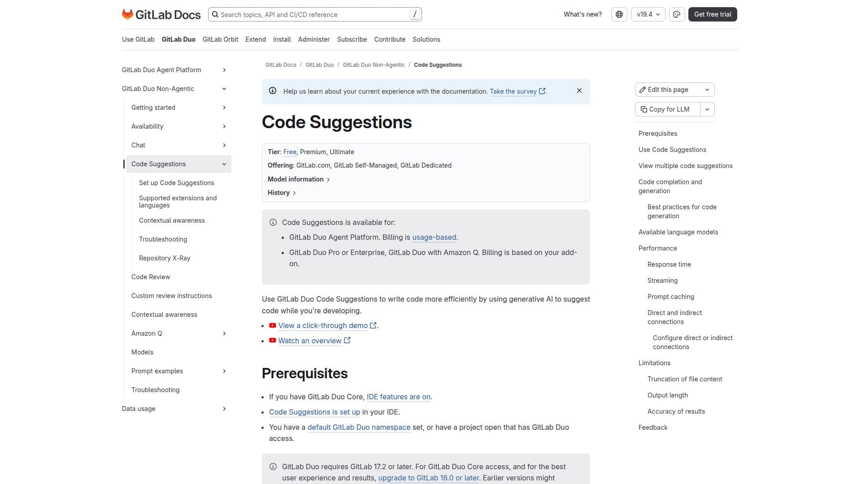Open the Solutions nav tab
Viewport: 861px width, 484px height.
point(426,39)
